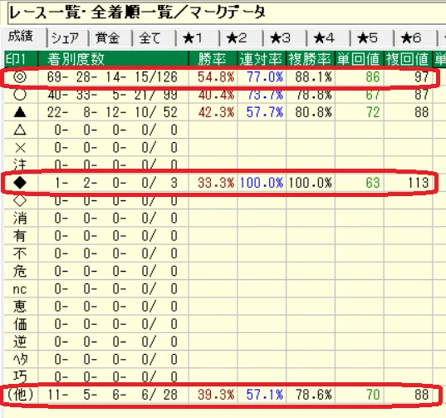Open the ★3 tab

(285, 38)
